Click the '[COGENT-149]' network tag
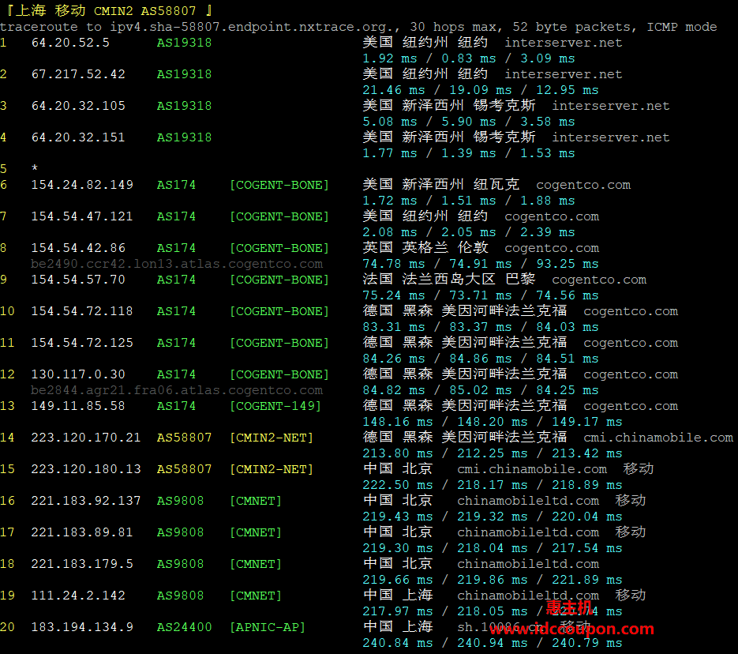Viewport: 738px width, 654px height. 275,405
